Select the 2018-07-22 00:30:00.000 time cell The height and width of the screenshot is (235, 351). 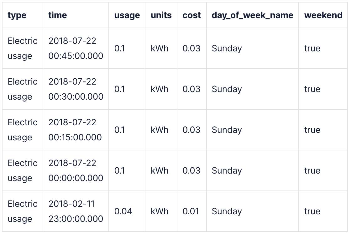pyautogui.click(x=76, y=89)
